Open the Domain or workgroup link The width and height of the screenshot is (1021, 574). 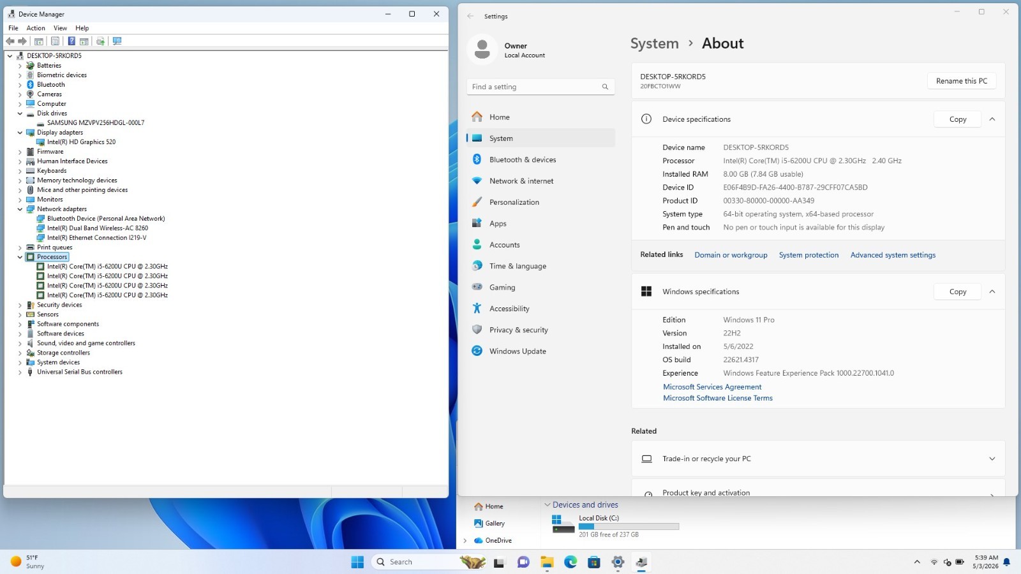pos(731,255)
